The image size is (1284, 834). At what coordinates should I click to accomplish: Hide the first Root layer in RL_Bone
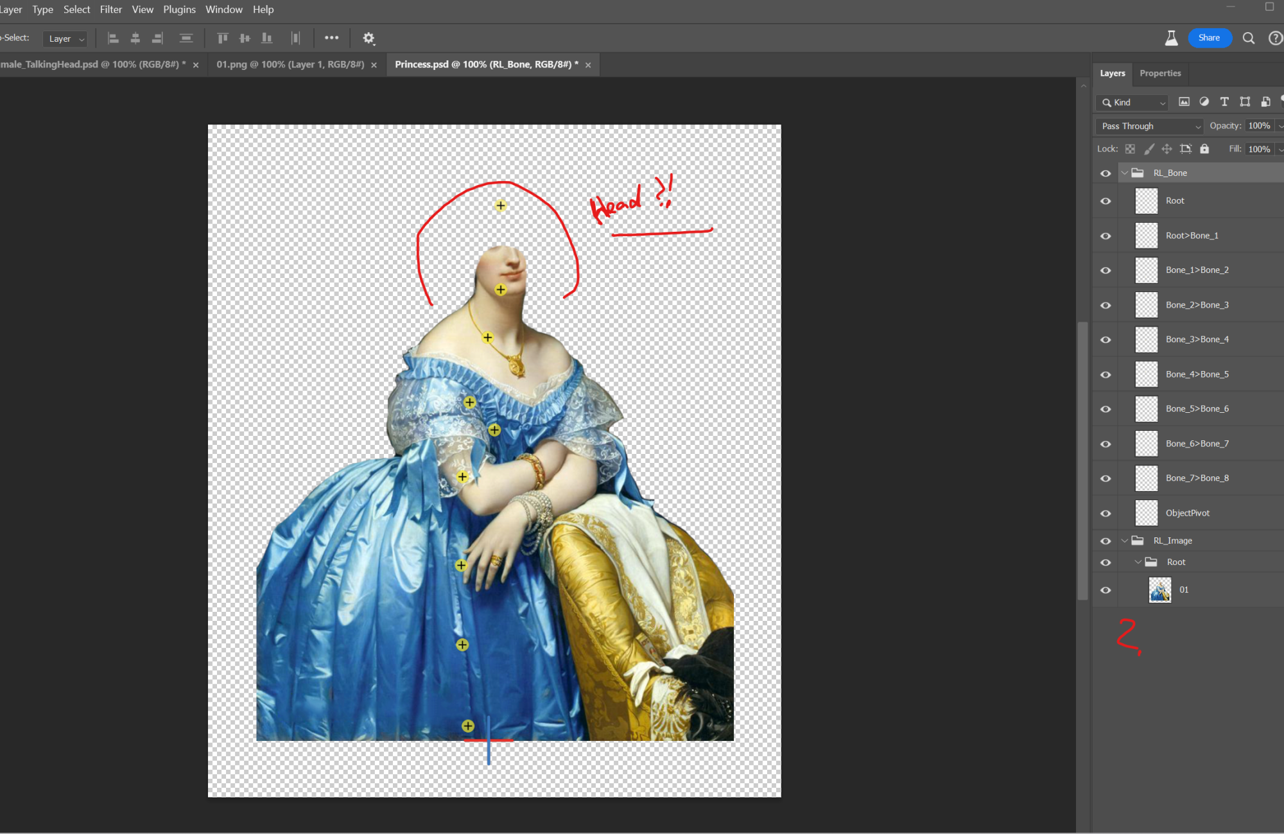(x=1106, y=201)
